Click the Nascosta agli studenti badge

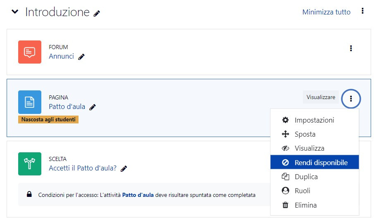click(48, 119)
